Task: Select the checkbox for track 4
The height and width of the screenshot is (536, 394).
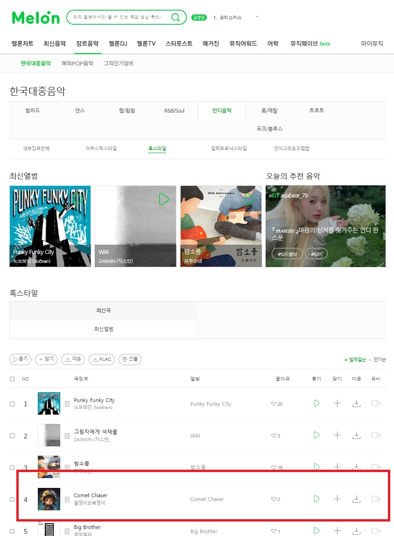Action: [x=12, y=500]
